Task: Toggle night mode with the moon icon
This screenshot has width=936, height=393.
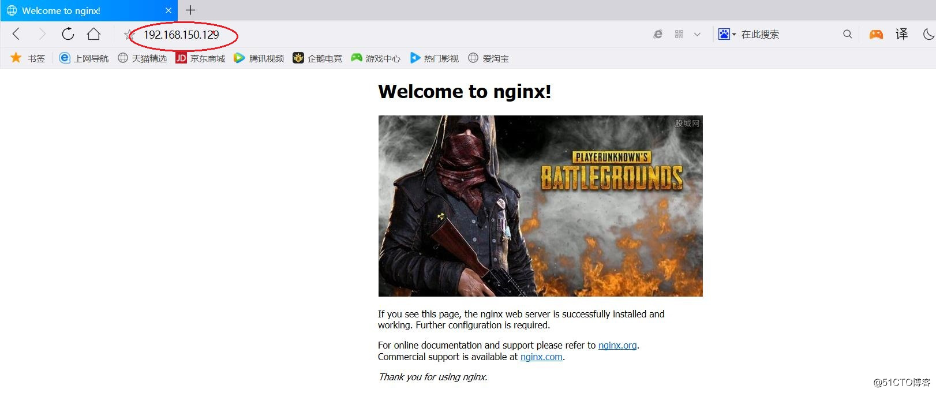Action: click(x=928, y=34)
